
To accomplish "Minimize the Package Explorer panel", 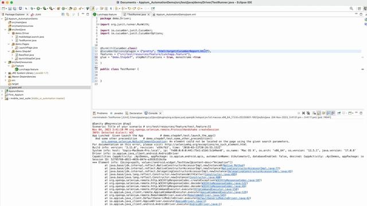I will [83, 14].
